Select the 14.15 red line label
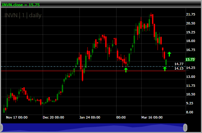The image size is (202, 133). click(179, 69)
